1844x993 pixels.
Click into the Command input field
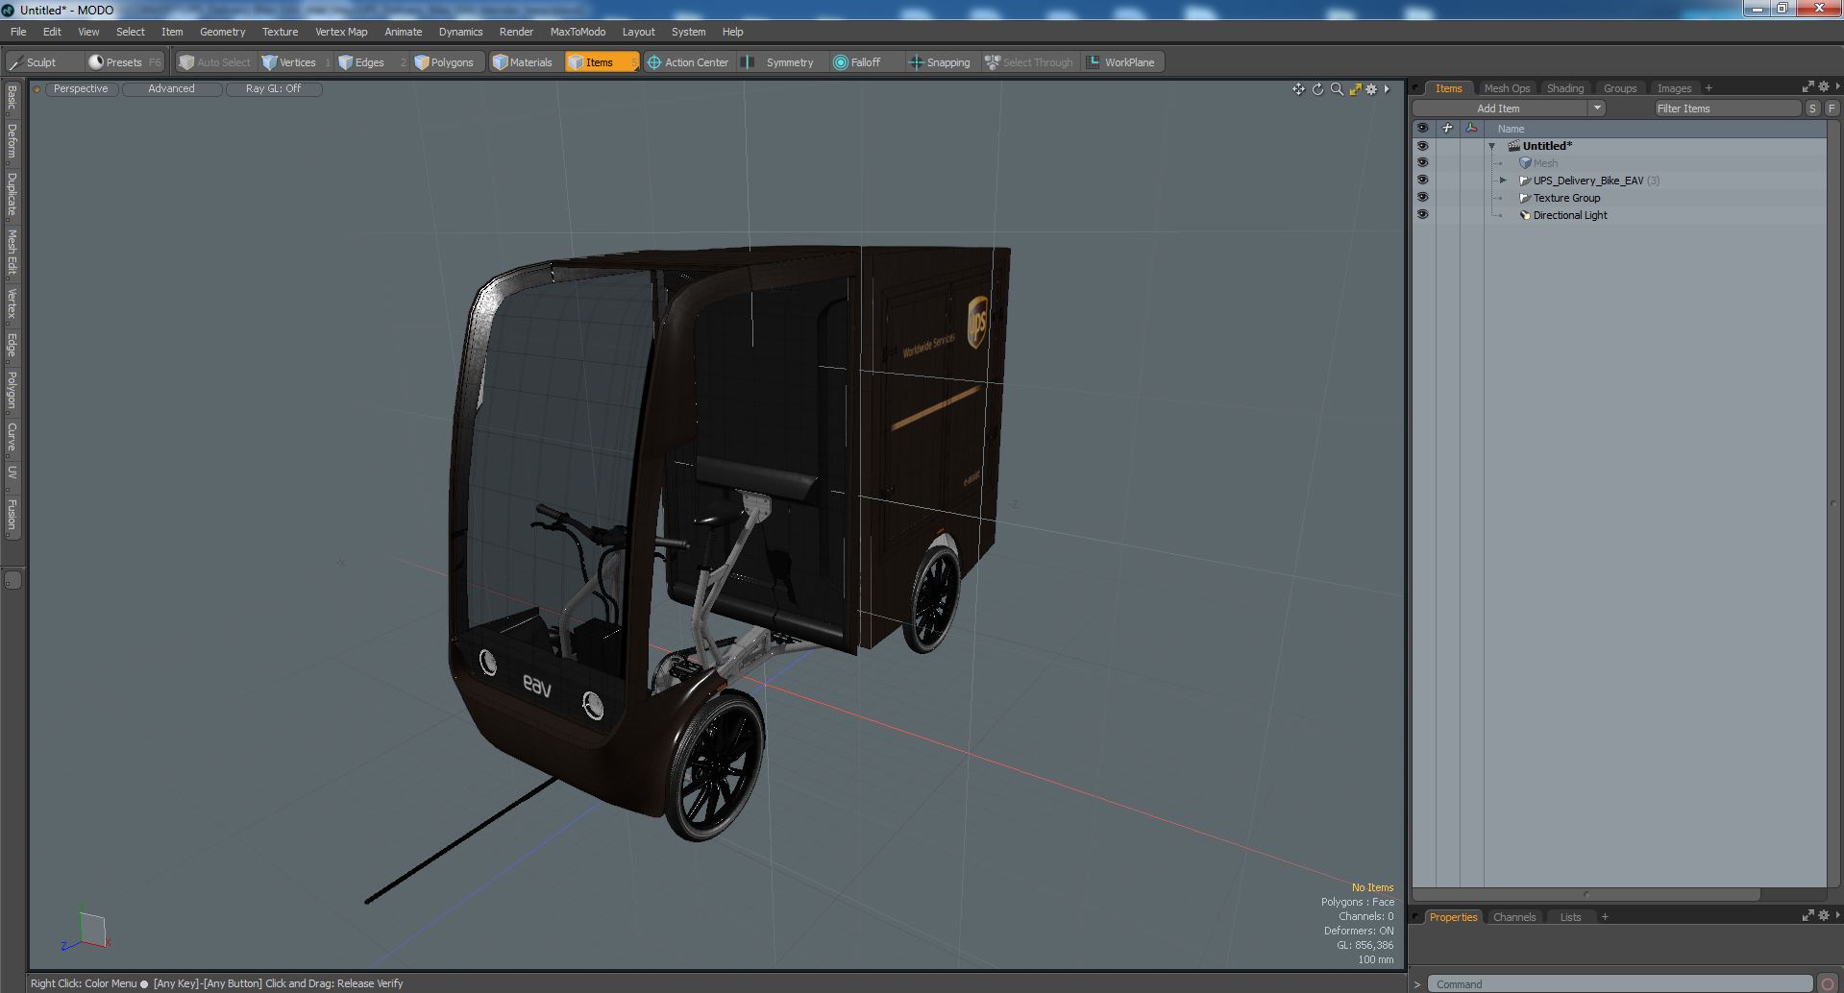click(x=1619, y=984)
